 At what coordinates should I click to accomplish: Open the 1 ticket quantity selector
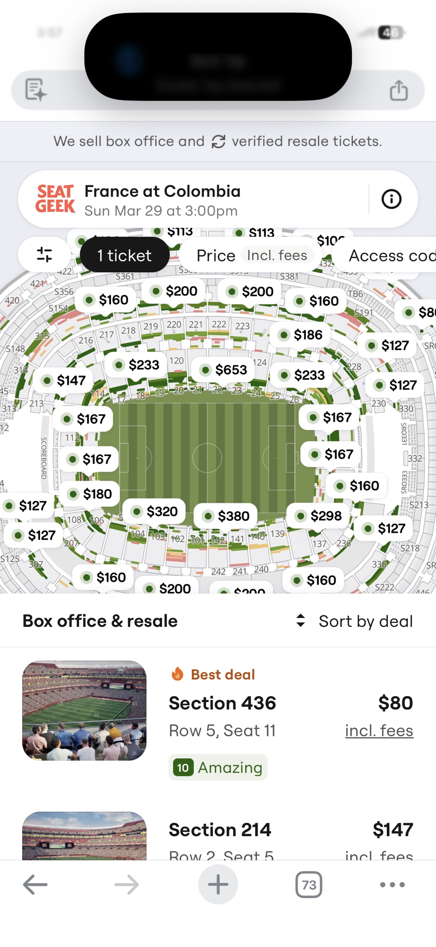point(124,256)
